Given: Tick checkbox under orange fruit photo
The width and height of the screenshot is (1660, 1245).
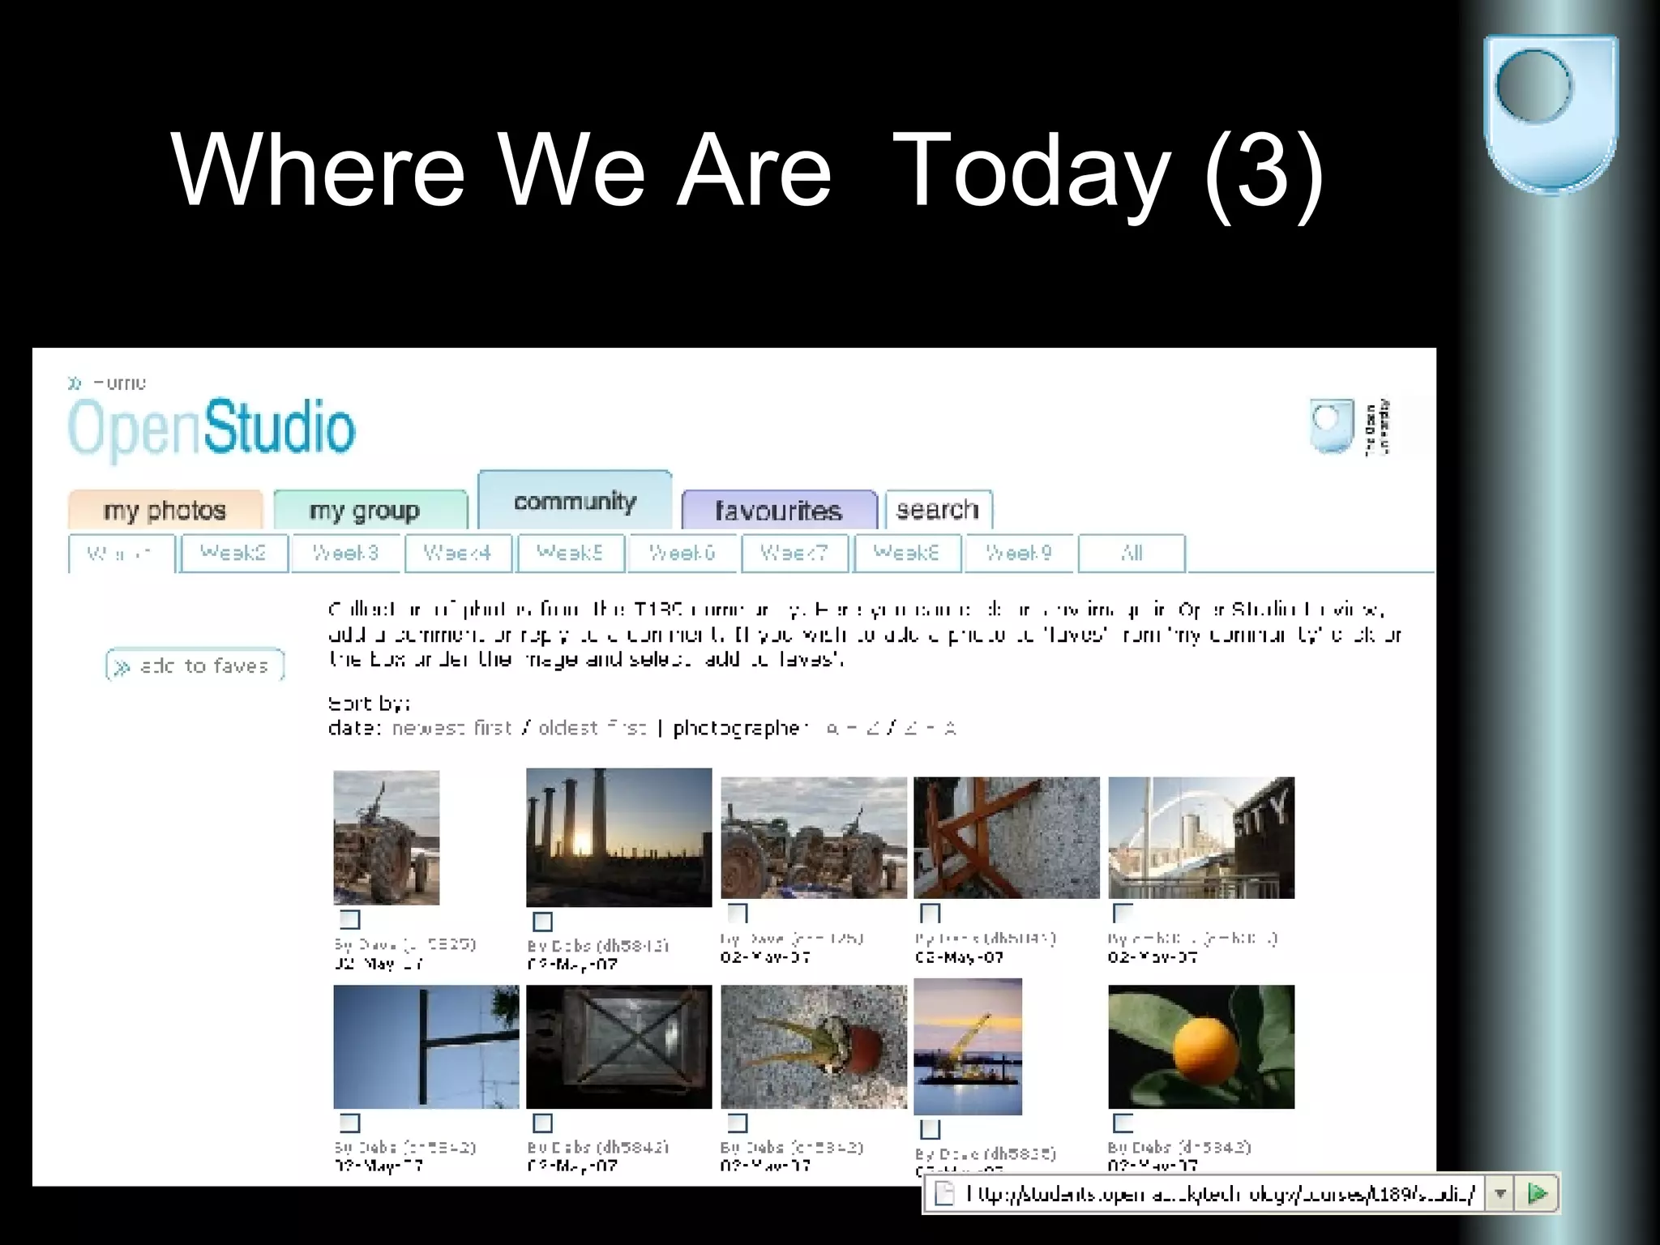Looking at the screenshot, I should pos(1123,1123).
